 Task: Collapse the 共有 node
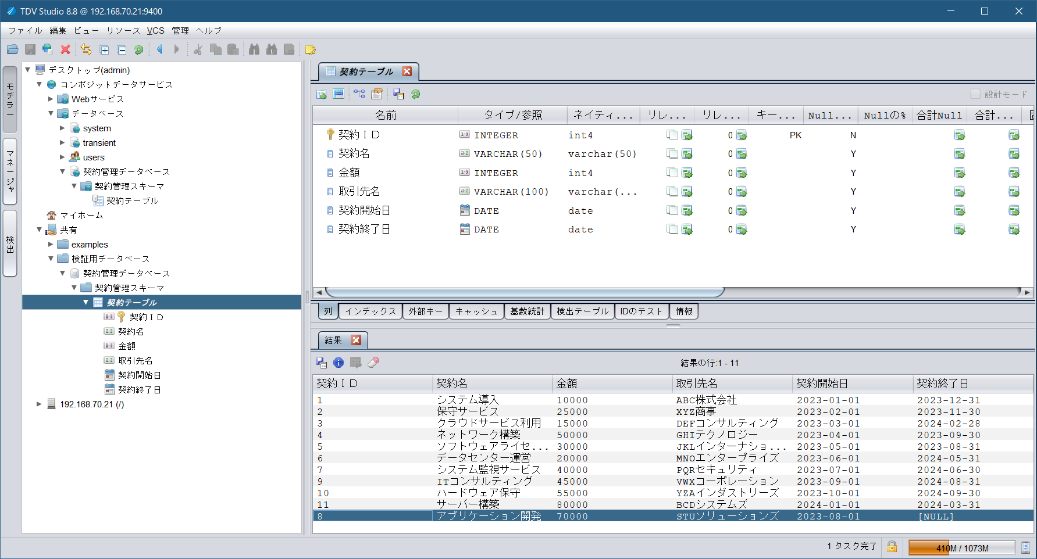point(39,230)
